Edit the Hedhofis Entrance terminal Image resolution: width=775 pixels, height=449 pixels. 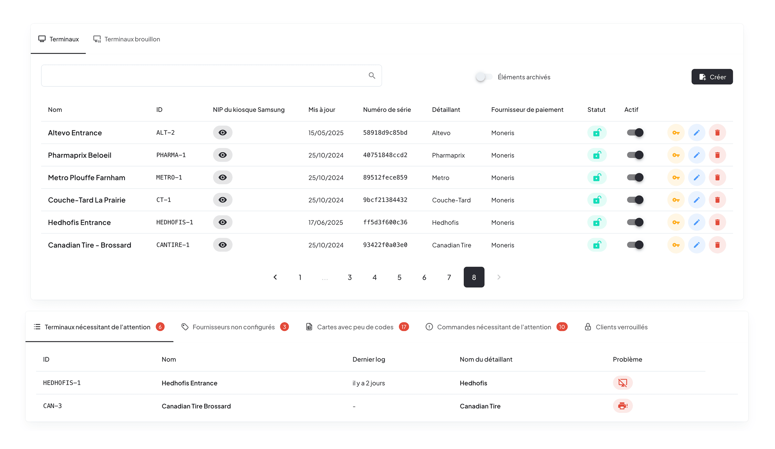click(697, 222)
